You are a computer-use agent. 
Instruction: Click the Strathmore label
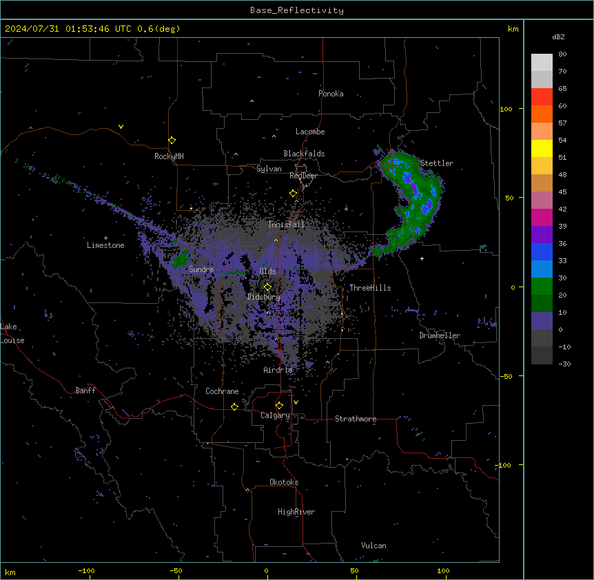click(x=356, y=419)
